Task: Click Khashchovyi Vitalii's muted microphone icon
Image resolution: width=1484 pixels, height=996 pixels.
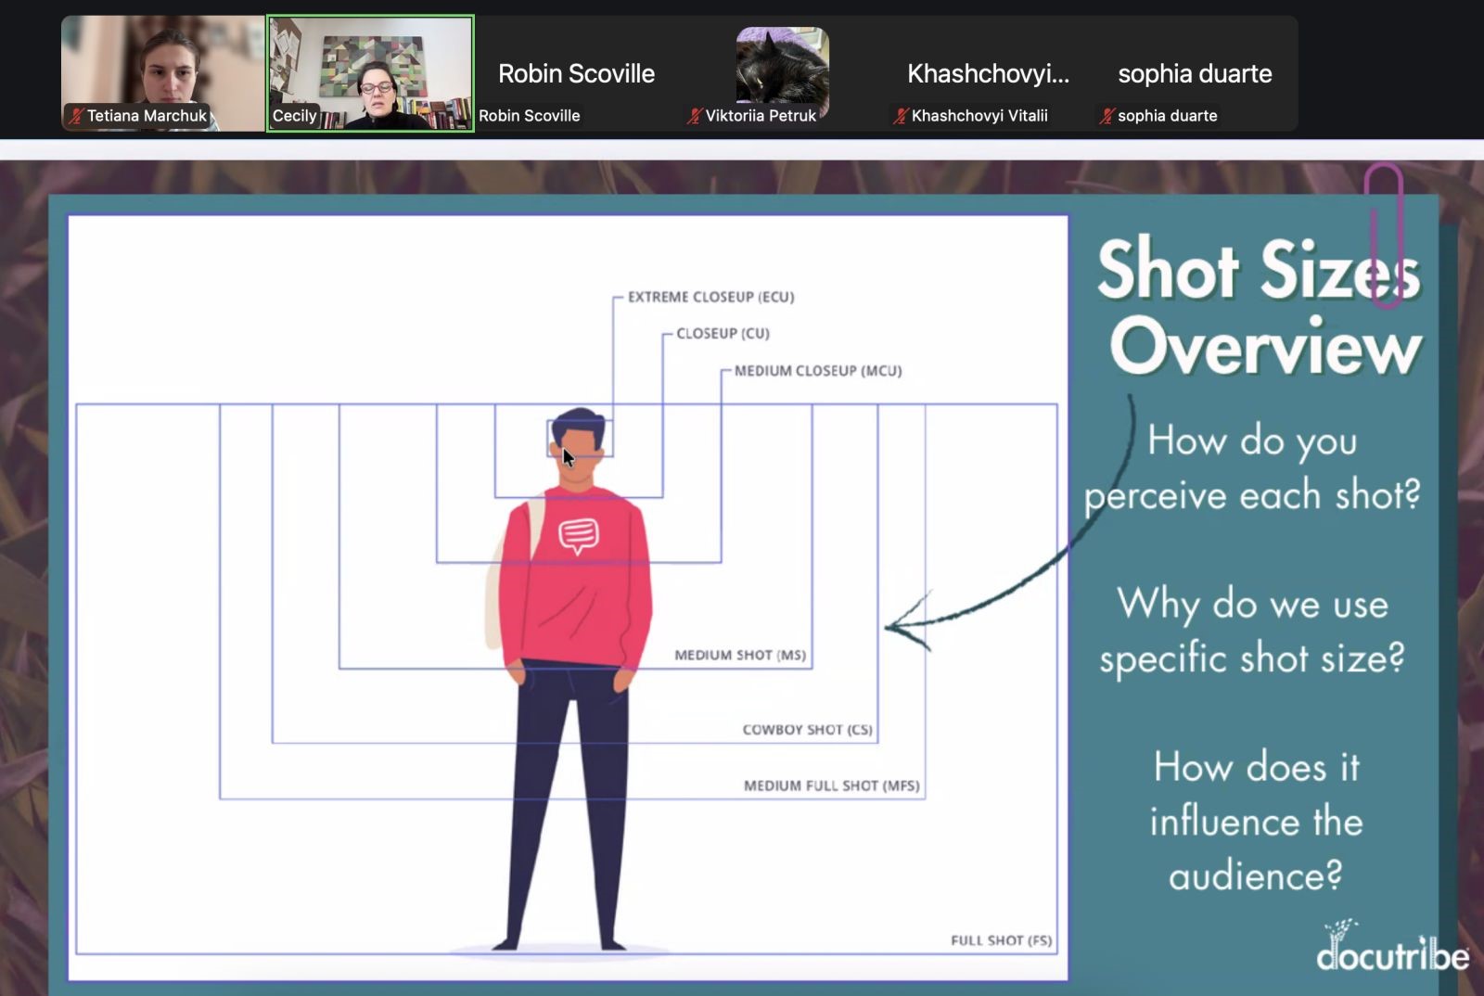Action: pyautogui.click(x=901, y=116)
